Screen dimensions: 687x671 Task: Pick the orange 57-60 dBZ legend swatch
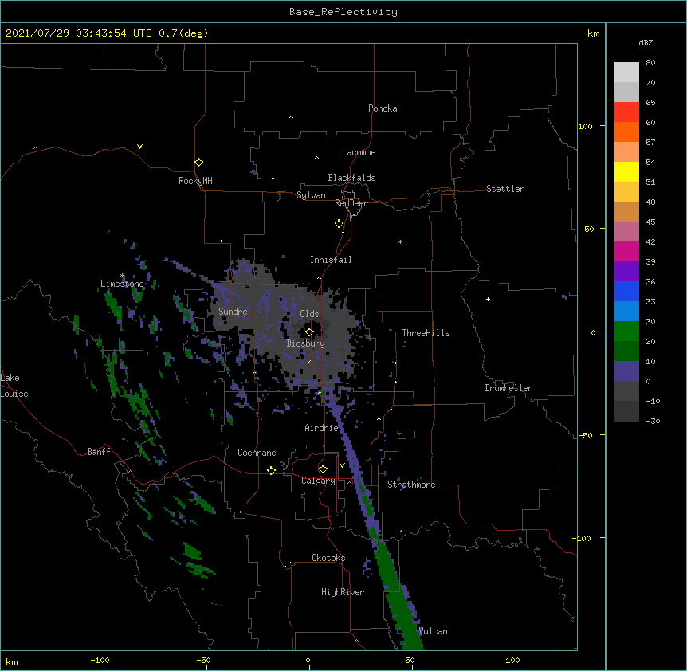(x=626, y=131)
